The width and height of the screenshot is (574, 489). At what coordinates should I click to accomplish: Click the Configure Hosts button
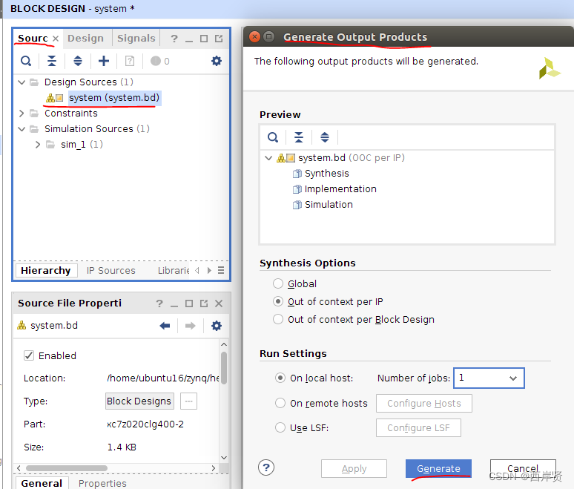click(x=424, y=403)
